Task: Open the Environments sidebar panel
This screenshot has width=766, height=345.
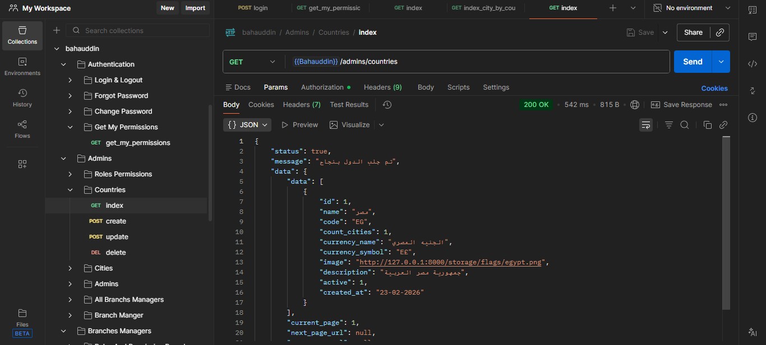Action: pyautogui.click(x=22, y=66)
